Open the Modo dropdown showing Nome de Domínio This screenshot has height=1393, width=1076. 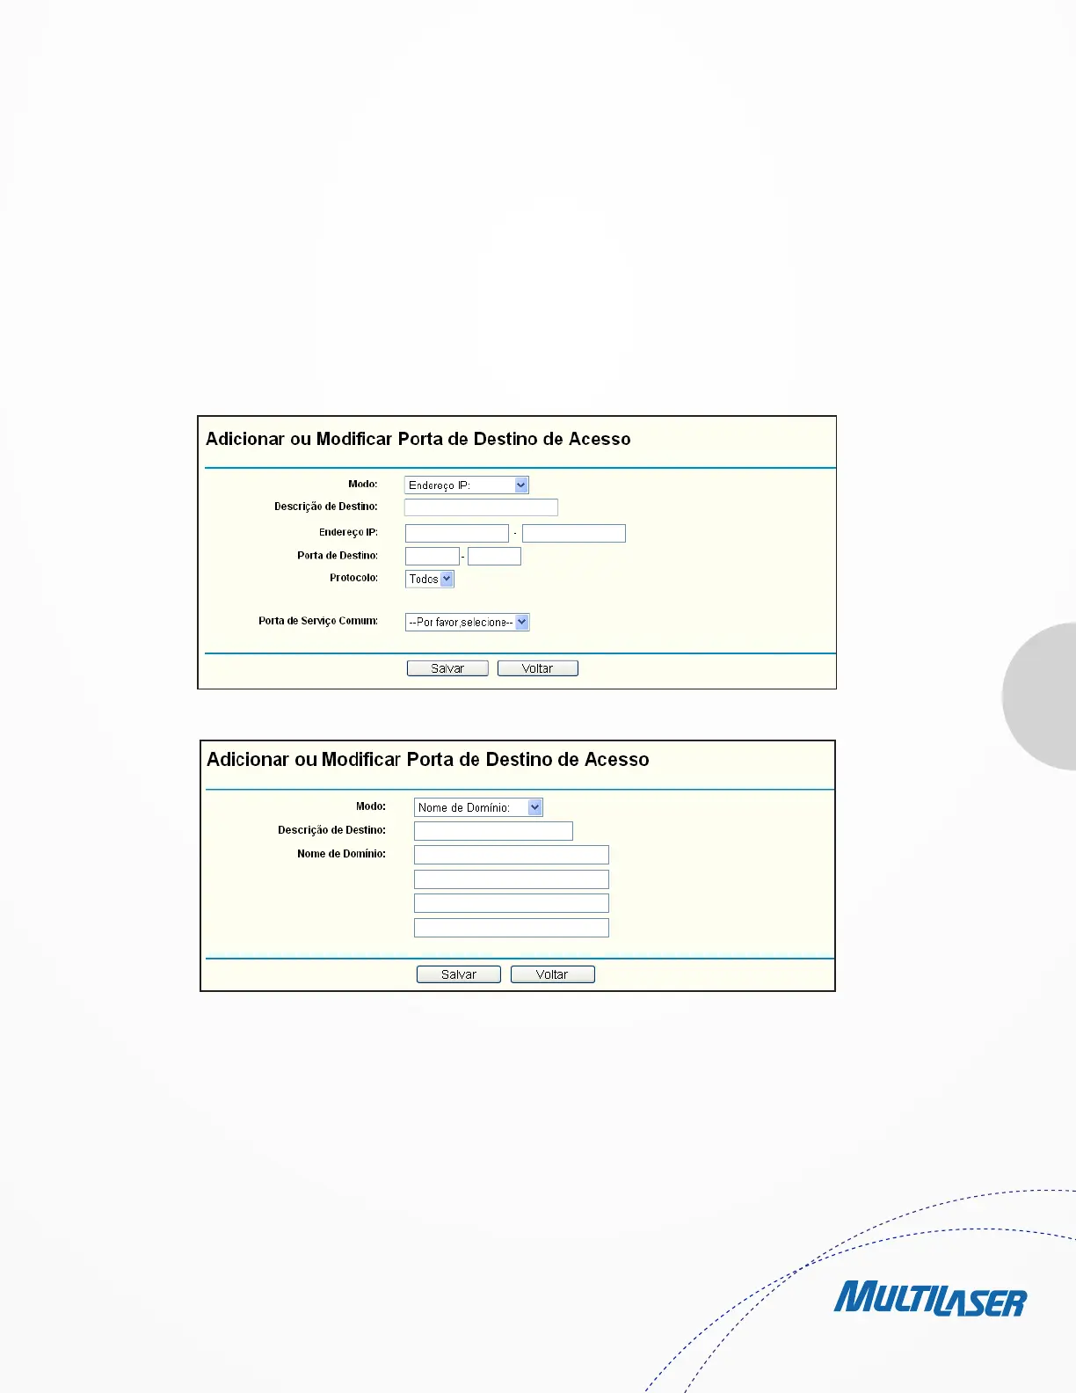(478, 807)
